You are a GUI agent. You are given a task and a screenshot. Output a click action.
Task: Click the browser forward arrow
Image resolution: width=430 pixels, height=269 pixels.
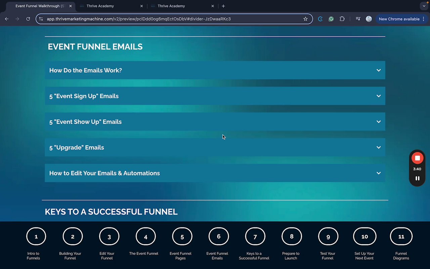click(x=17, y=19)
